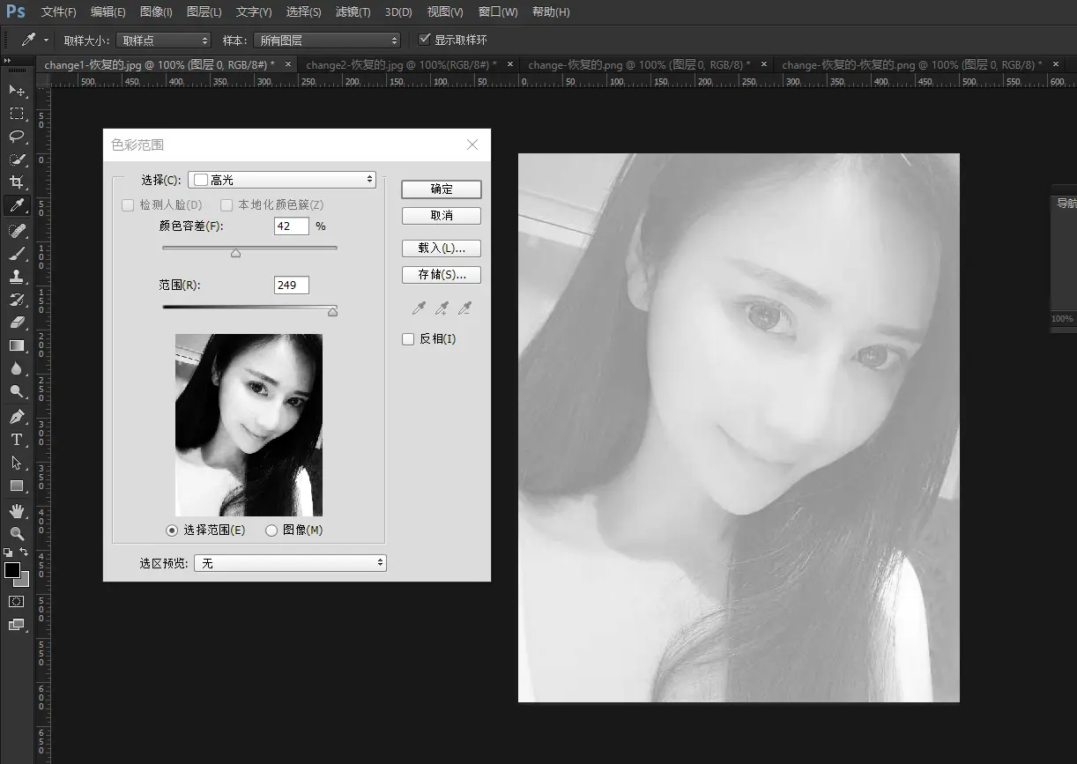The height and width of the screenshot is (764, 1077).
Task: Open 选区预览 dropdown
Action: point(290,563)
